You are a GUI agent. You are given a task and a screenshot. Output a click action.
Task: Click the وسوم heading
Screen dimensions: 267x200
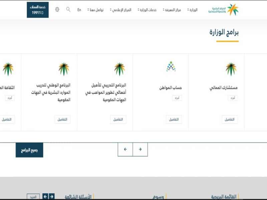click(158, 197)
